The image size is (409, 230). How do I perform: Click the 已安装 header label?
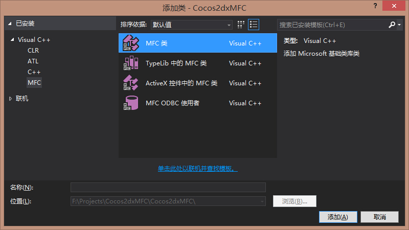[x=25, y=24]
